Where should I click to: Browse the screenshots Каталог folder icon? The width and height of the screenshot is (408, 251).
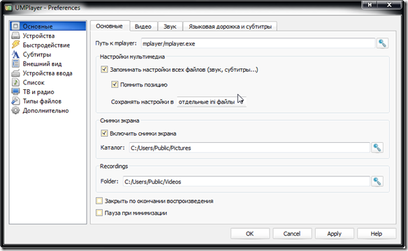377,148
